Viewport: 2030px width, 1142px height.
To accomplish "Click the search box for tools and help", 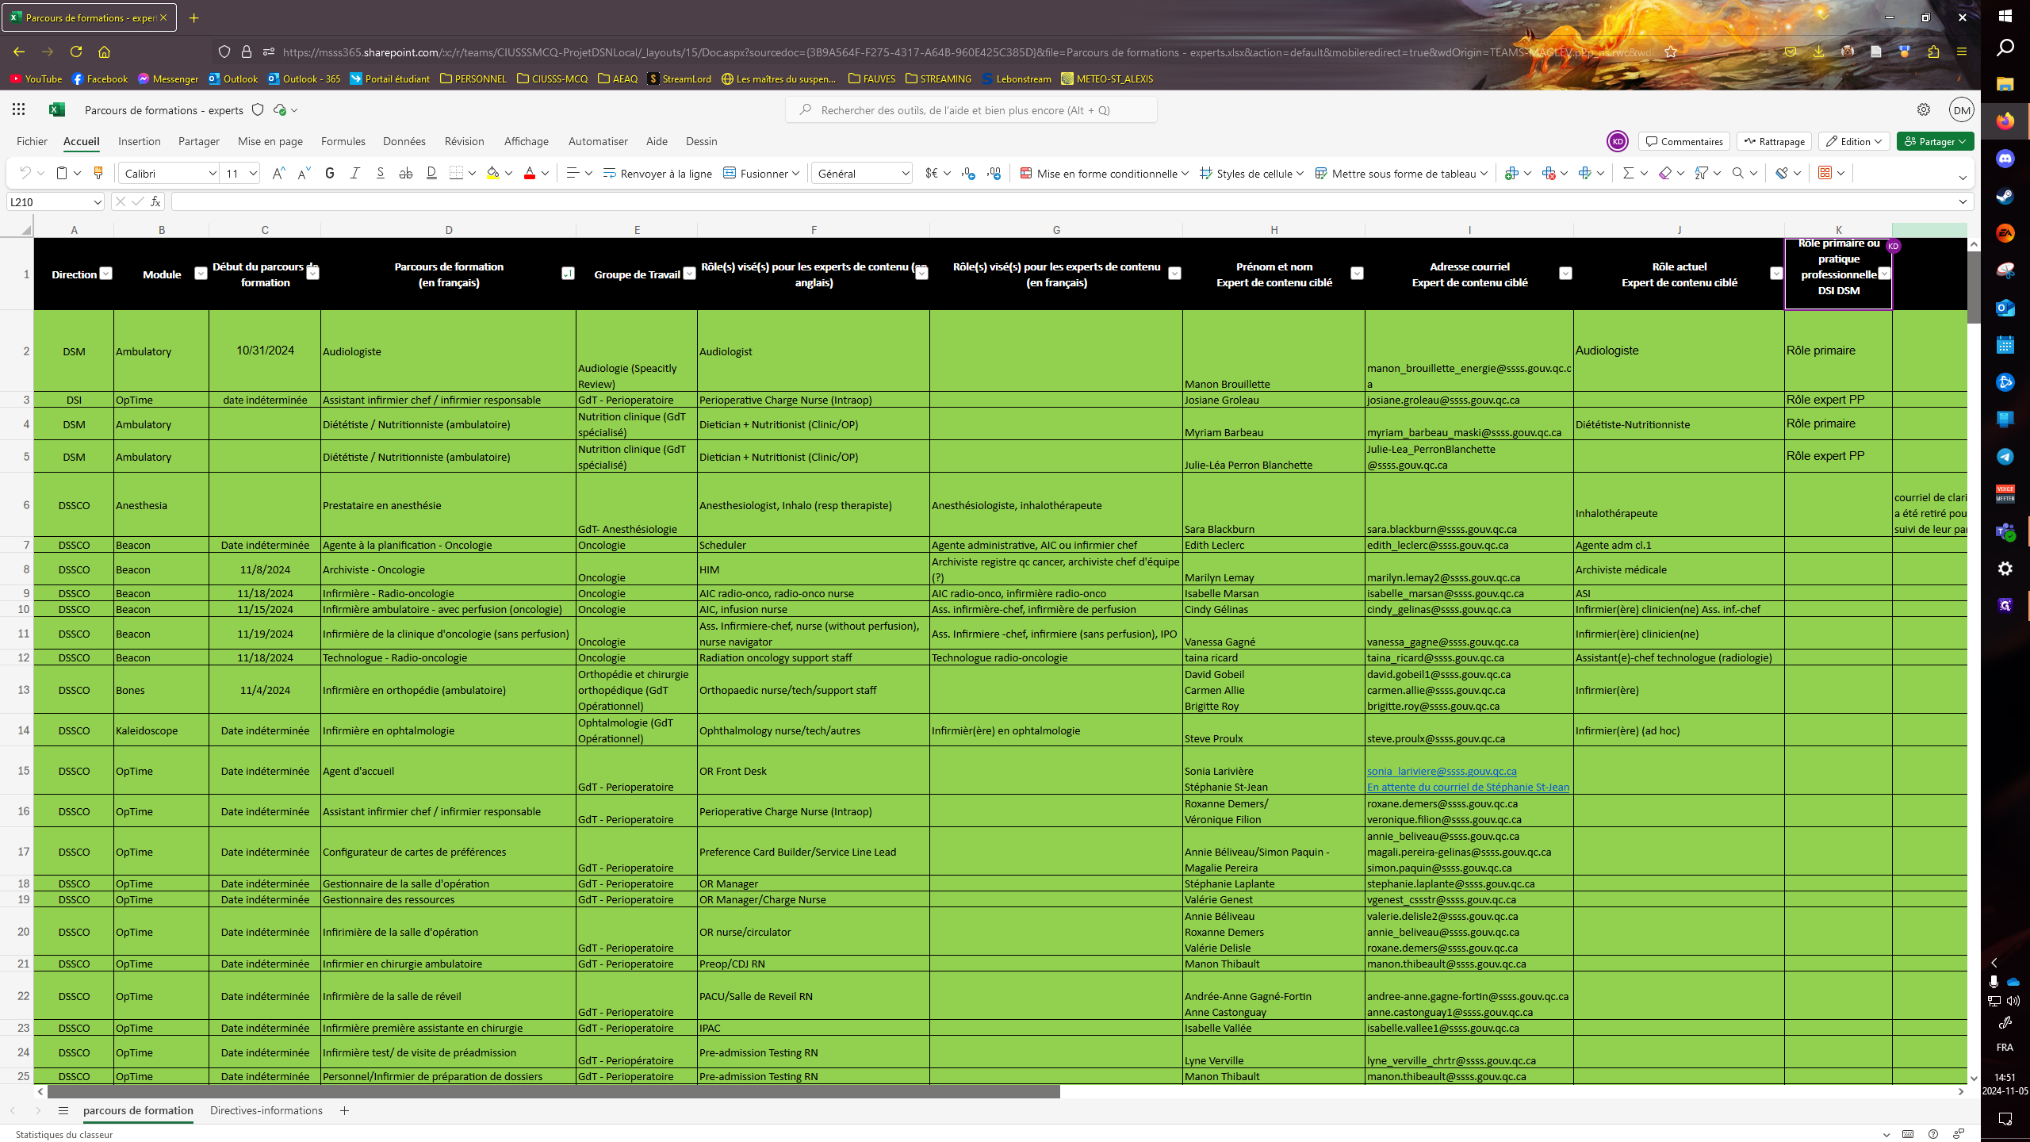I will click(x=971, y=110).
